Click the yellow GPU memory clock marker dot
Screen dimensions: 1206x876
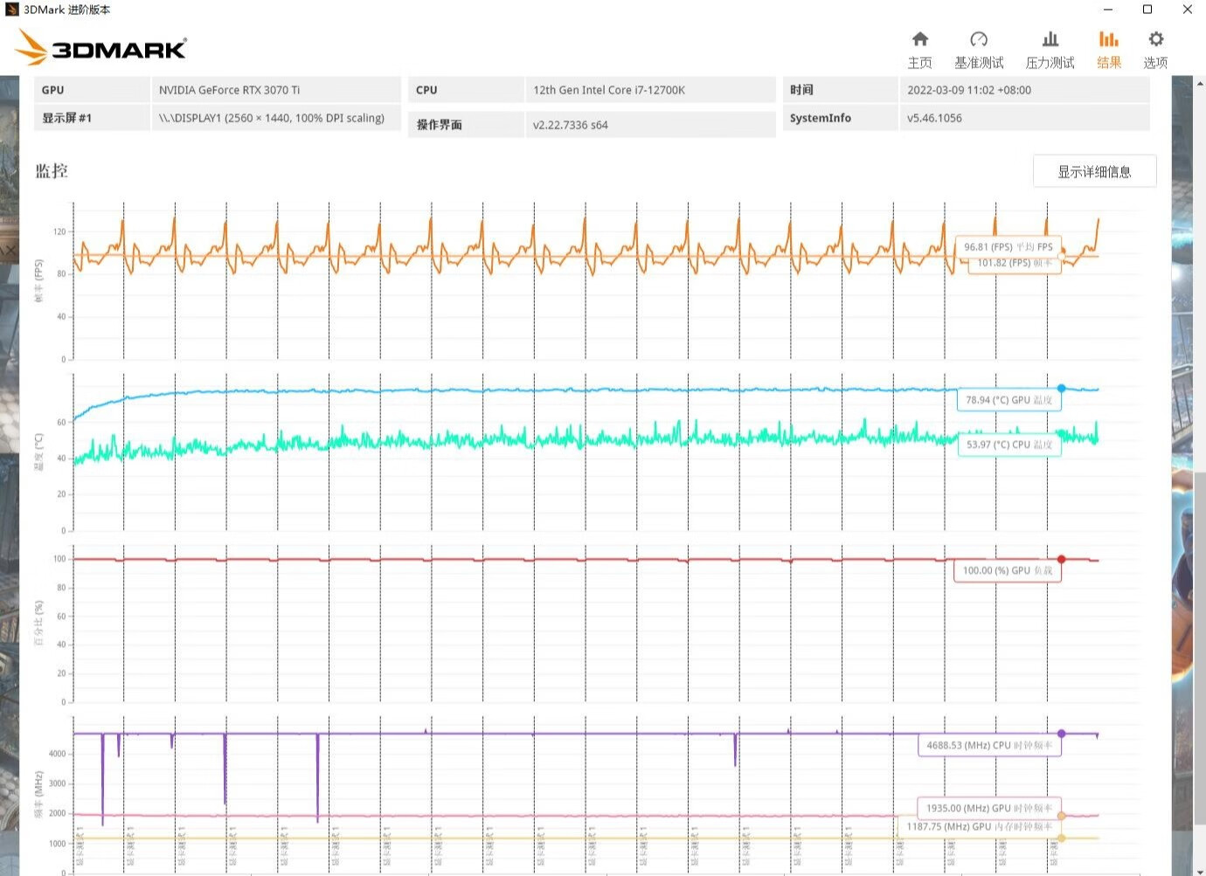pyautogui.click(x=1062, y=838)
